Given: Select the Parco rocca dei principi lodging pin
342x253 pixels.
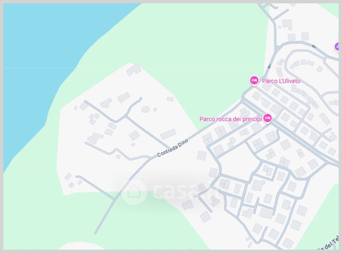Looking at the screenshot, I should (268, 119).
